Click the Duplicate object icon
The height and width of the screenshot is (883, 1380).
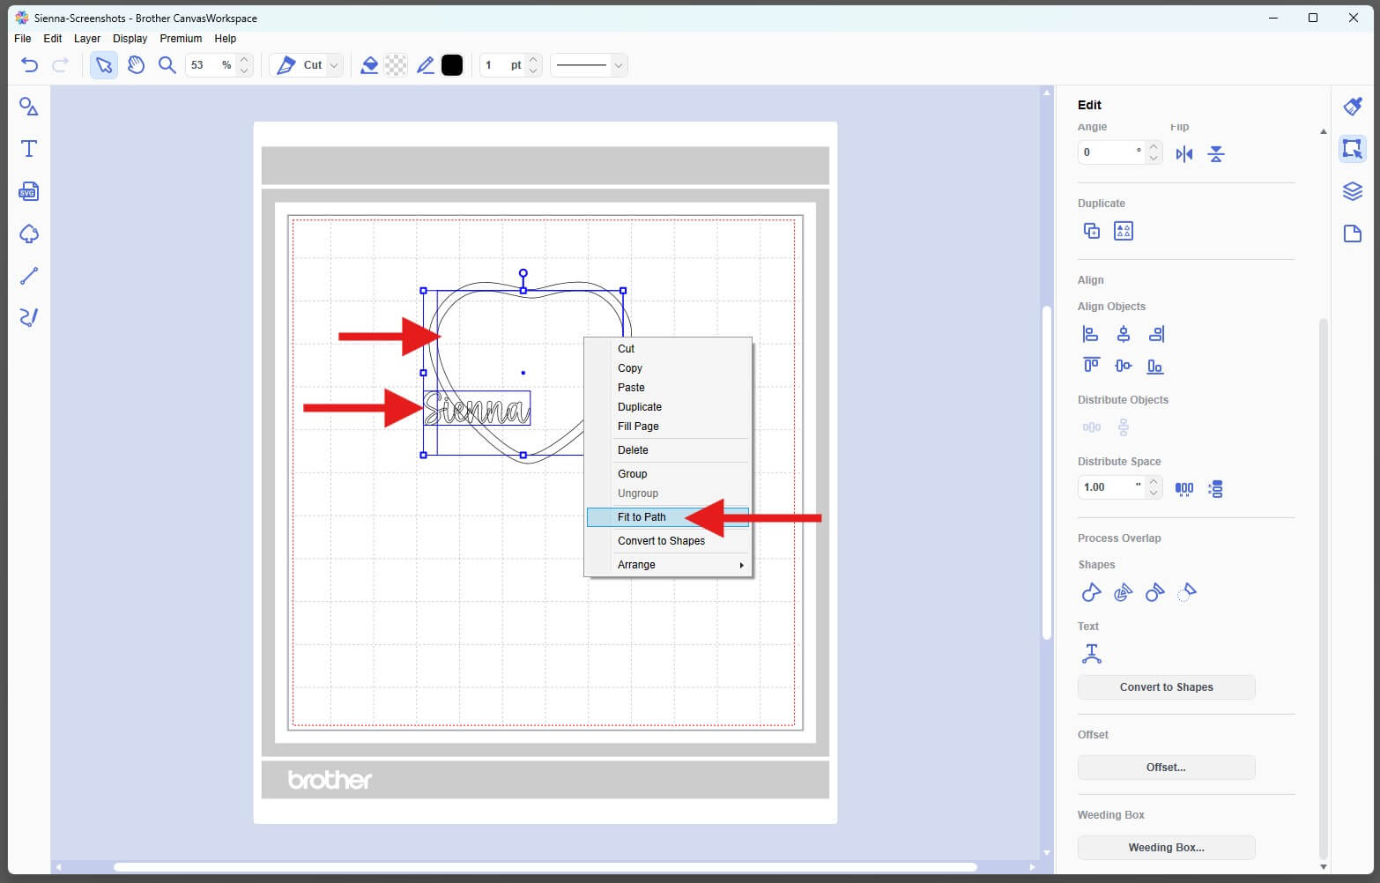(1092, 231)
